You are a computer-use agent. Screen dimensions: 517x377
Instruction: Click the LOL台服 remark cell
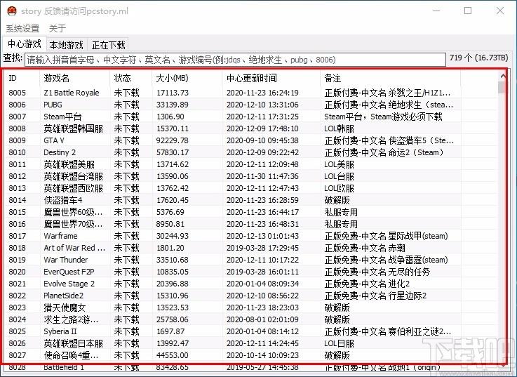[x=339, y=176]
